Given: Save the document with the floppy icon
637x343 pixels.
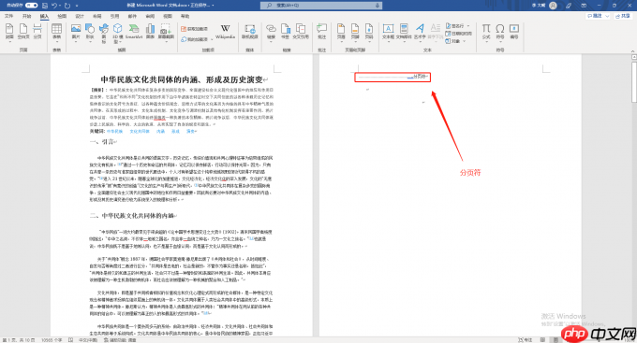Looking at the screenshot, I should [x=45, y=6].
